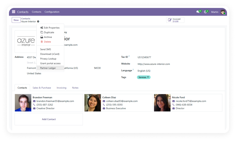Click the Contacts app title
The width and height of the screenshot is (236, 141).
click(23, 12)
